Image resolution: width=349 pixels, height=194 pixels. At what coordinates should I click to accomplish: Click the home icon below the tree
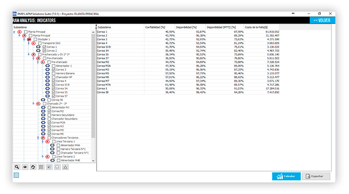(x=33, y=167)
